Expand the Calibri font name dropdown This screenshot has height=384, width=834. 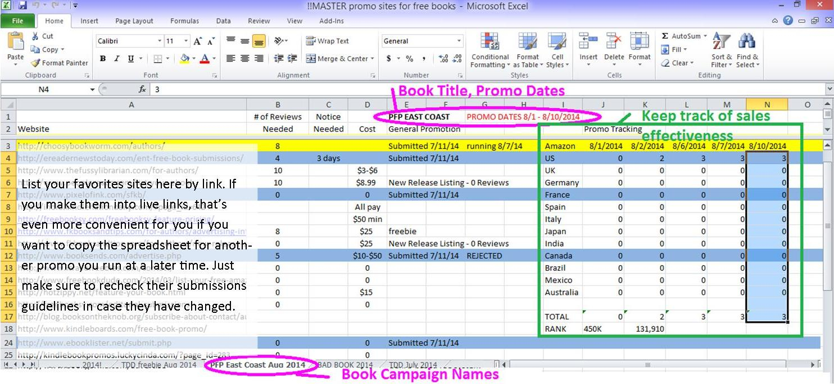[x=160, y=41]
